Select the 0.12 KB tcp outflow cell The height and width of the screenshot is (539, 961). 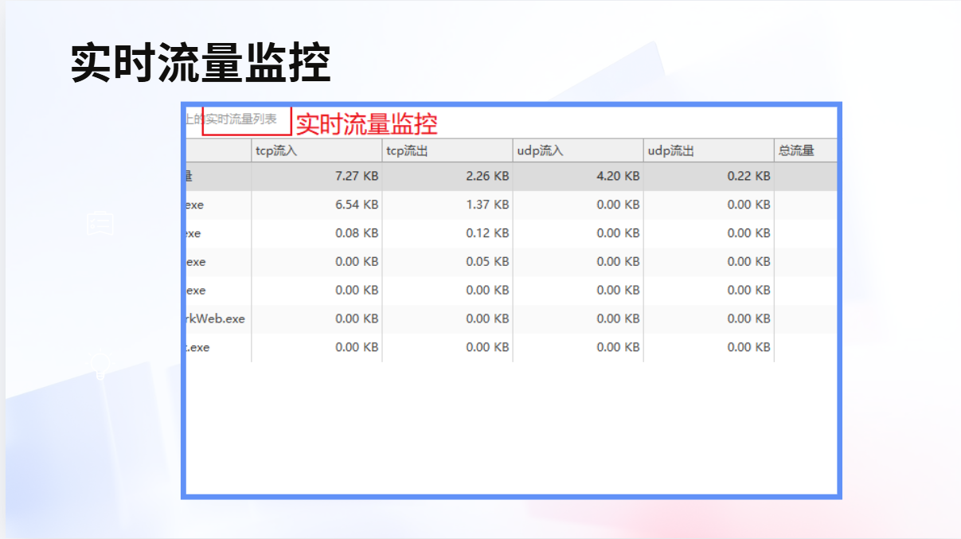pos(487,233)
